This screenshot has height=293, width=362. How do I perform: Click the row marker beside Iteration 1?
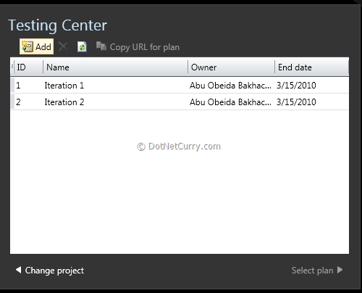(12, 85)
